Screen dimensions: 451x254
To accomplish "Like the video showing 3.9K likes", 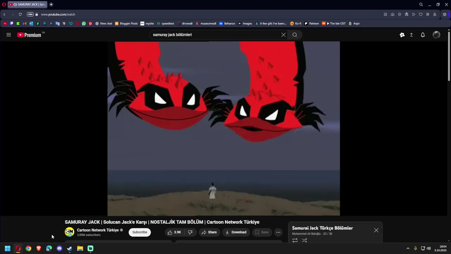I will tap(174, 232).
